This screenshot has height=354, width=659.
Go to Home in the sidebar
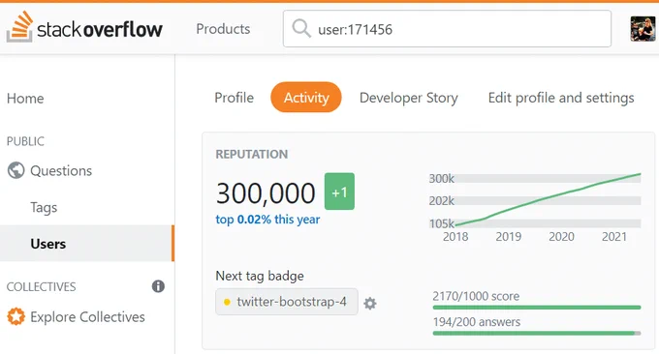coord(25,98)
